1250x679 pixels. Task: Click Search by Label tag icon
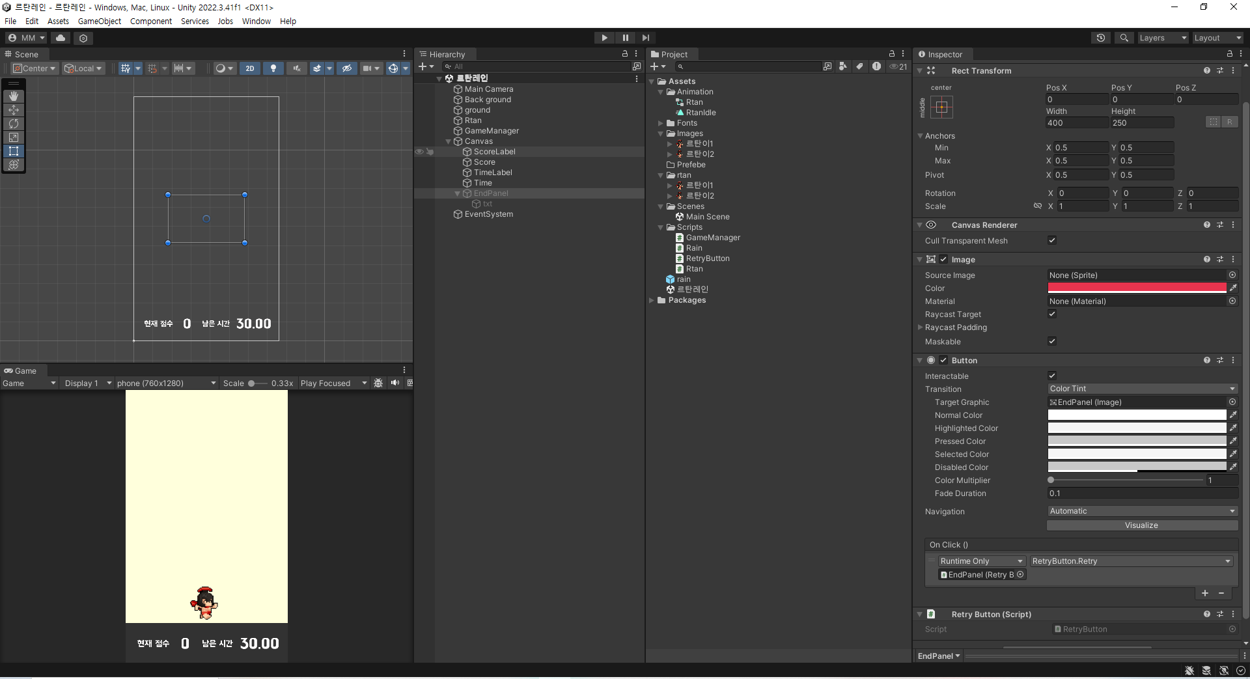pos(859,66)
